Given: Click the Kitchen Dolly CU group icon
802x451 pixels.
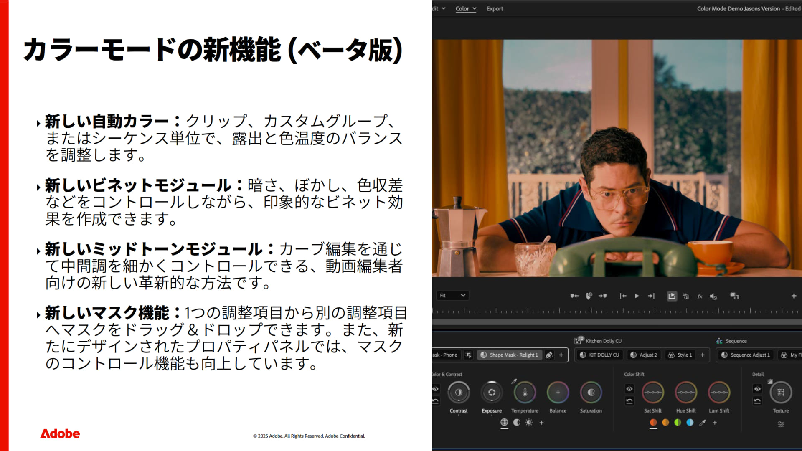Looking at the screenshot, I should 579,340.
